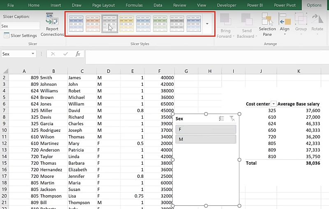Expand the Slicer Styles gallery
Screen dimensions: 329x209
(207, 23)
